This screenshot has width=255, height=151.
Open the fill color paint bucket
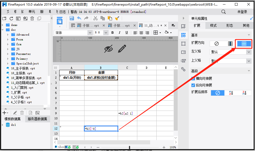[x=166, y=32]
